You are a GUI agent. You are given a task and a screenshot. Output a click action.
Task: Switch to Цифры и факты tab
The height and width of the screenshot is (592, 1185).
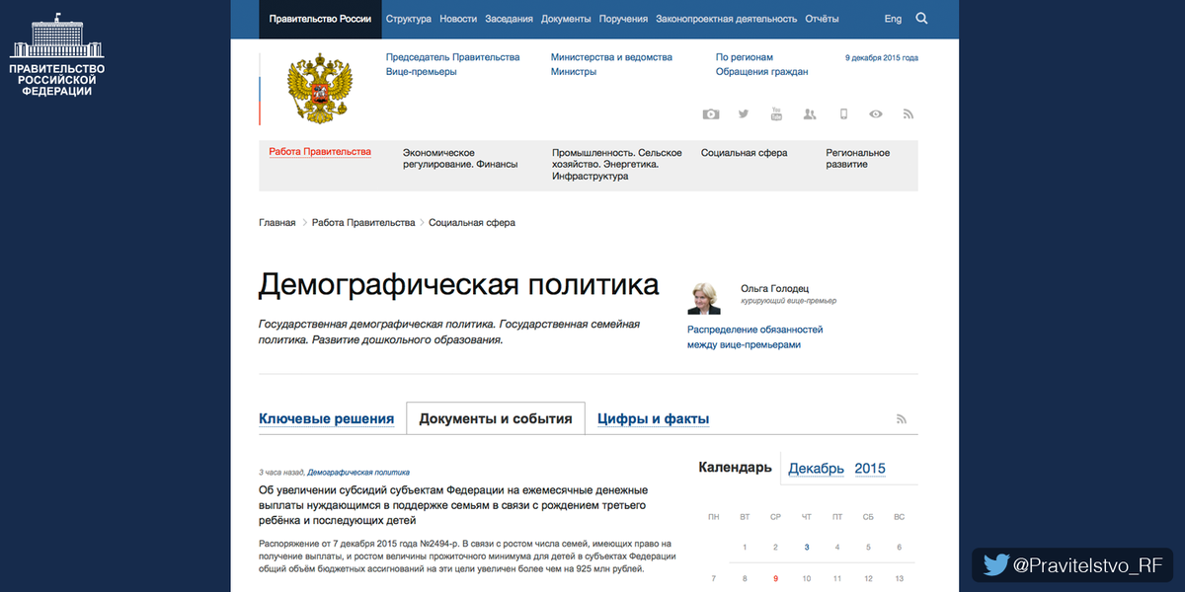pos(654,419)
